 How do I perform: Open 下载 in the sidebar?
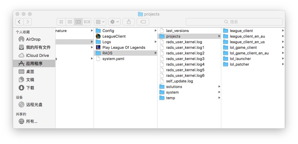click(x=34, y=88)
